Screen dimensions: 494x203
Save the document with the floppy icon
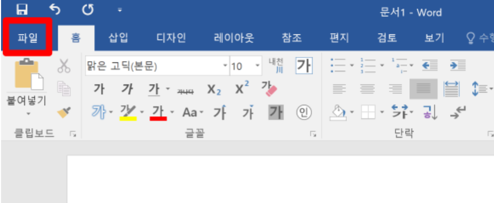point(22,10)
